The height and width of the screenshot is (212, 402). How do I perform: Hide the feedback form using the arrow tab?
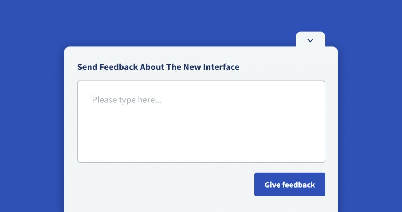(310, 40)
